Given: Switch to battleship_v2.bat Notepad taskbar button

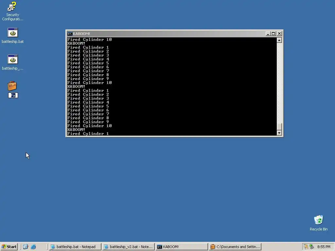Looking at the screenshot, I should tap(128, 247).
